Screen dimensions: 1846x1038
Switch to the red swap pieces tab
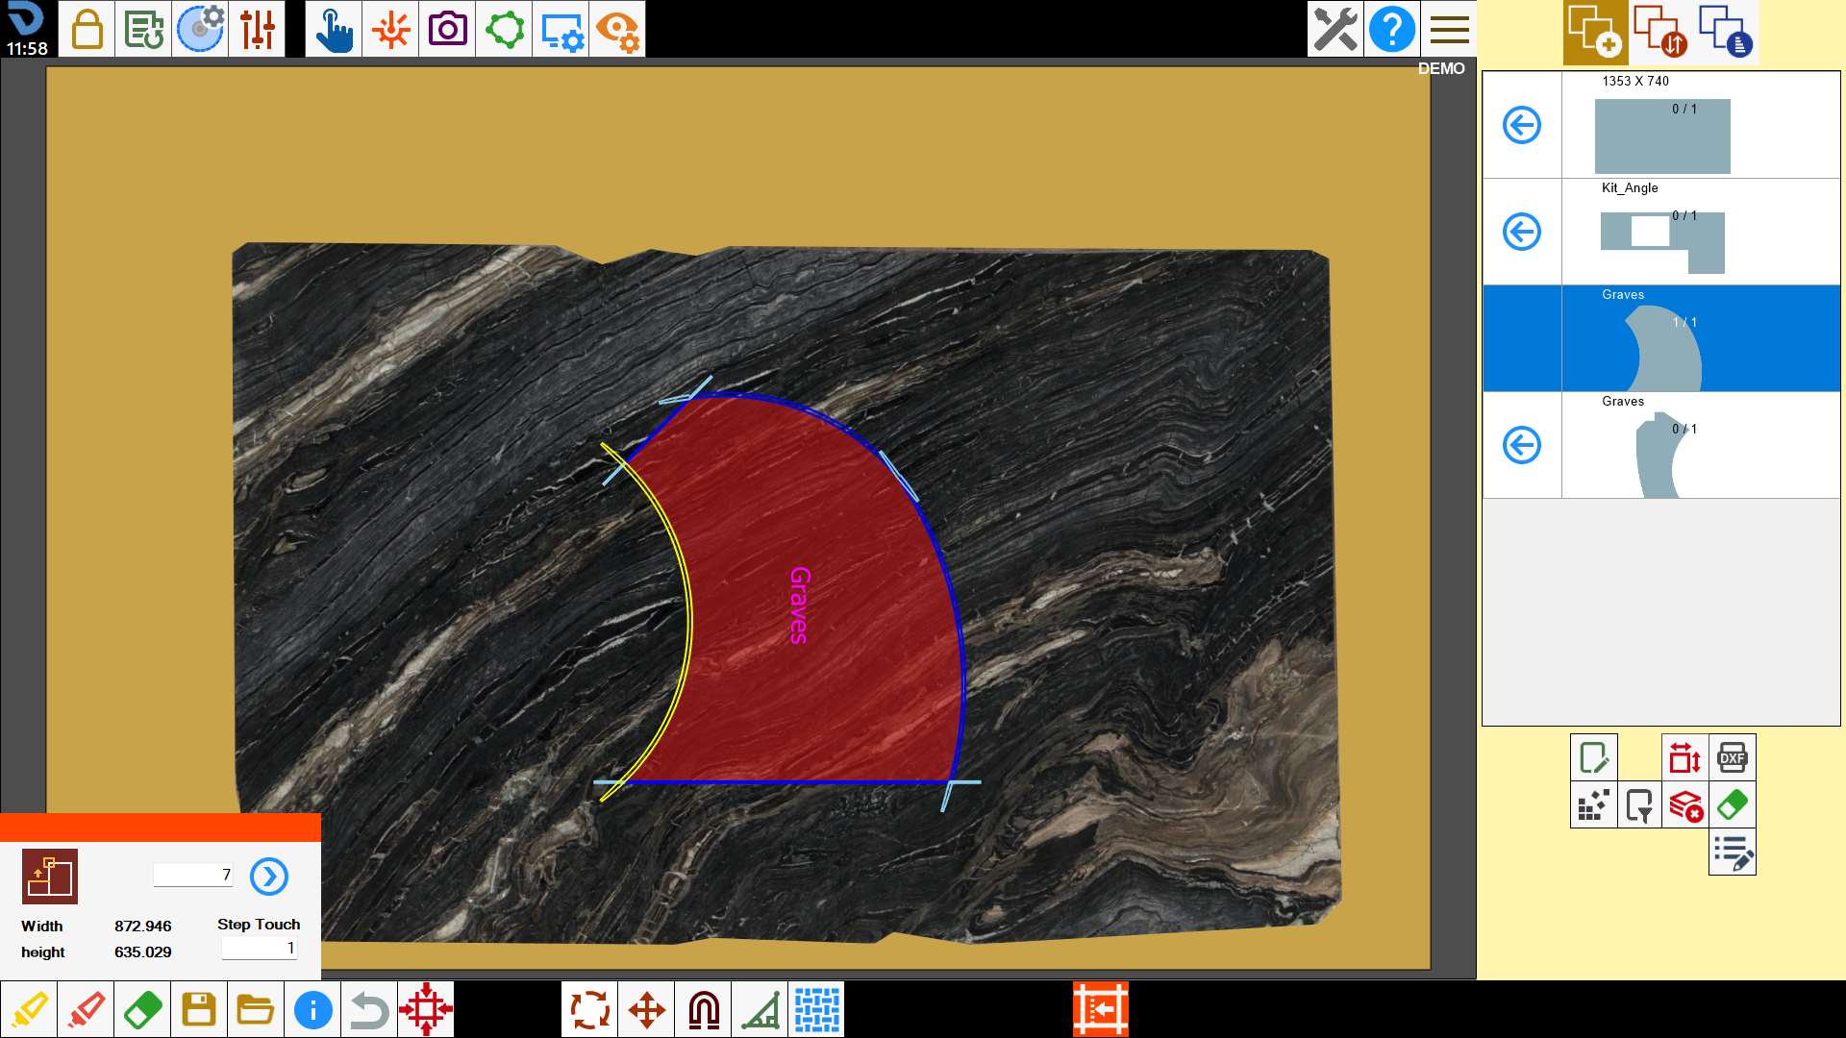[1660, 32]
